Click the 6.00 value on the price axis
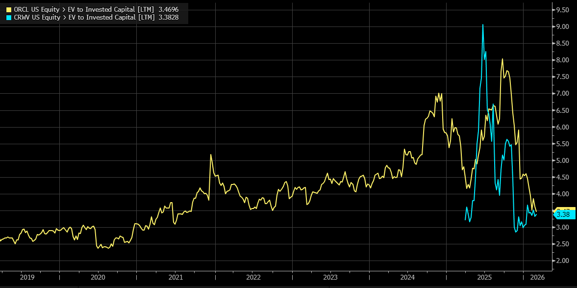The width and height of the screenshot is (577, 288). coord(563,127)
